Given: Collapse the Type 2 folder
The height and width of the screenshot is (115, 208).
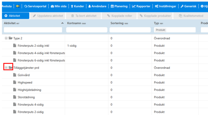Looking at the screenshot, I should click(6, 38).
